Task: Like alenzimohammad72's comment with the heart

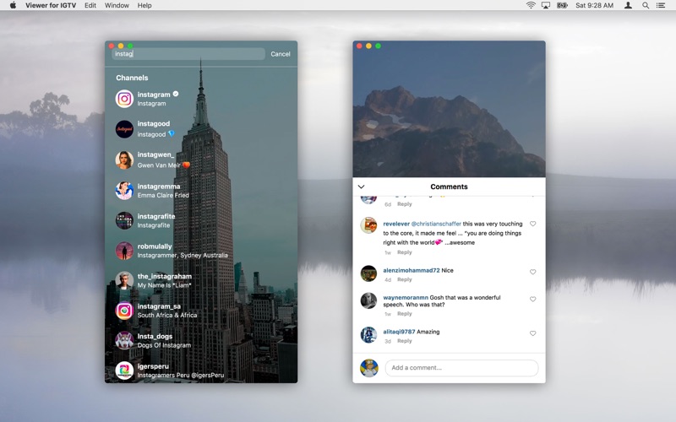Action: tap(533, 272)
